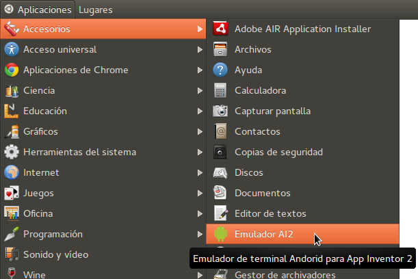This screenshot has height=279, width=418.
Task: Click the Ciencia flask icon
Action: pos(12,90)
